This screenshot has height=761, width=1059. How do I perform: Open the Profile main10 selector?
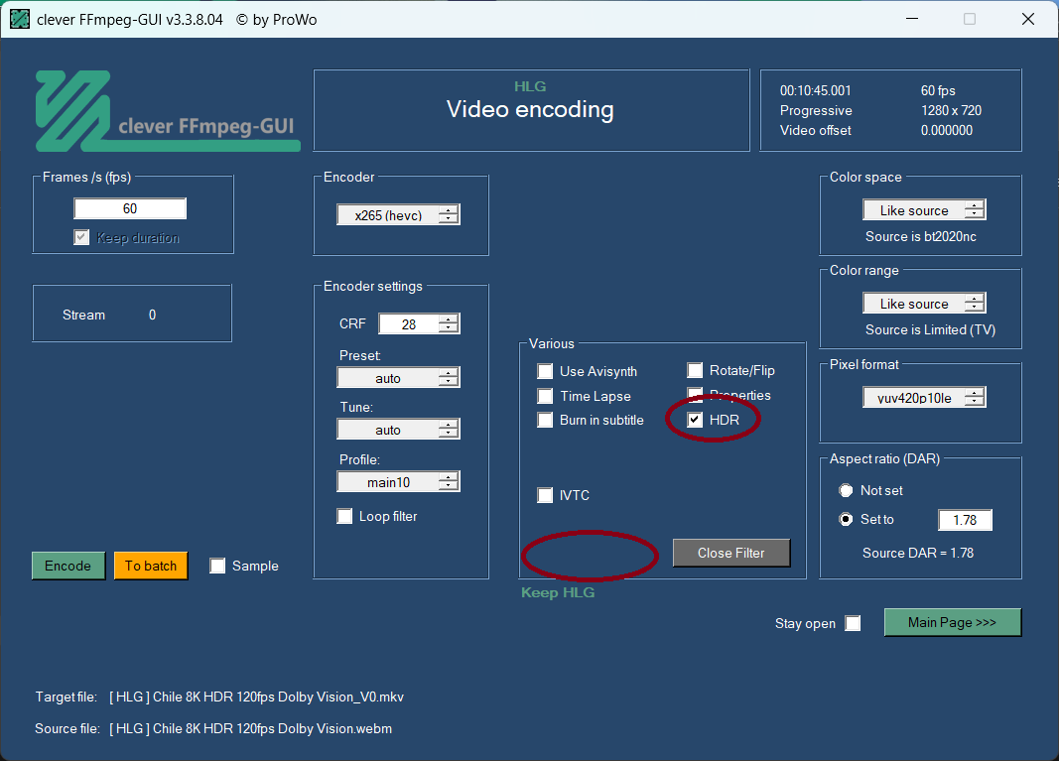pyautogui.click(x=398, y=481)
